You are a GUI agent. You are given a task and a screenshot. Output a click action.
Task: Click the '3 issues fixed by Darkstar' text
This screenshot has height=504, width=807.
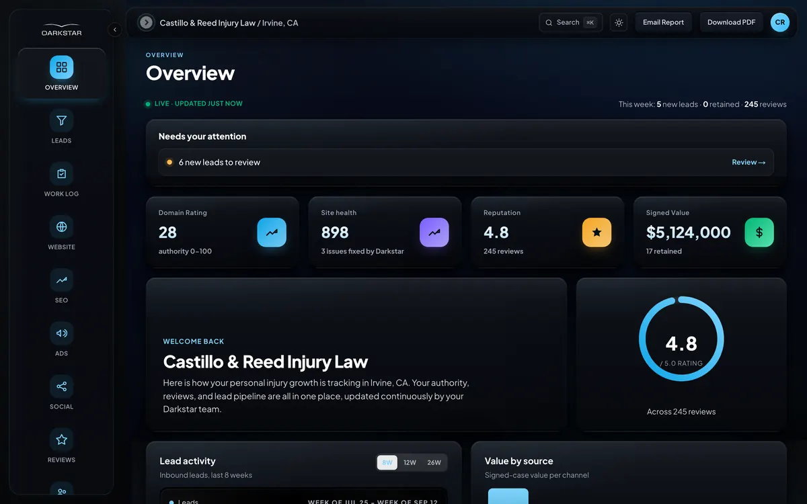tap(362, 251)
